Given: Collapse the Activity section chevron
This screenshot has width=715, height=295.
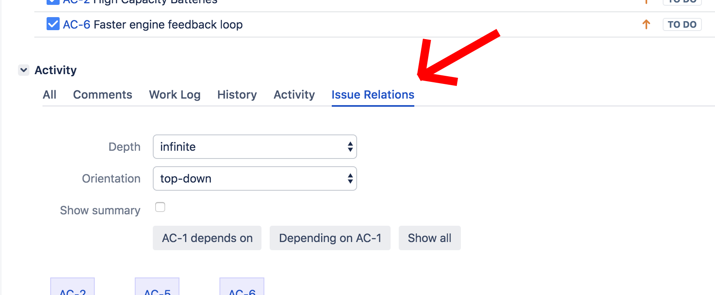Looking at the screenshot, I should coord(24,70).
